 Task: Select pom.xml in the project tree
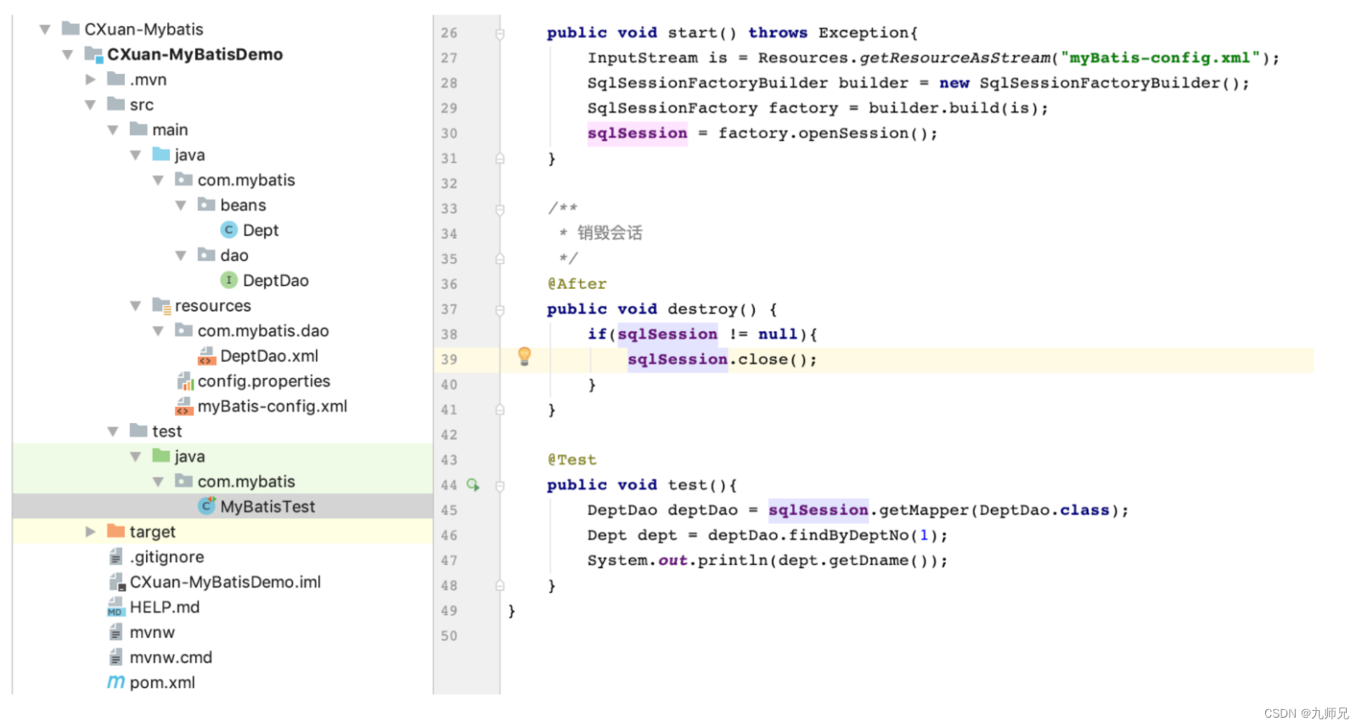point(162,682)
